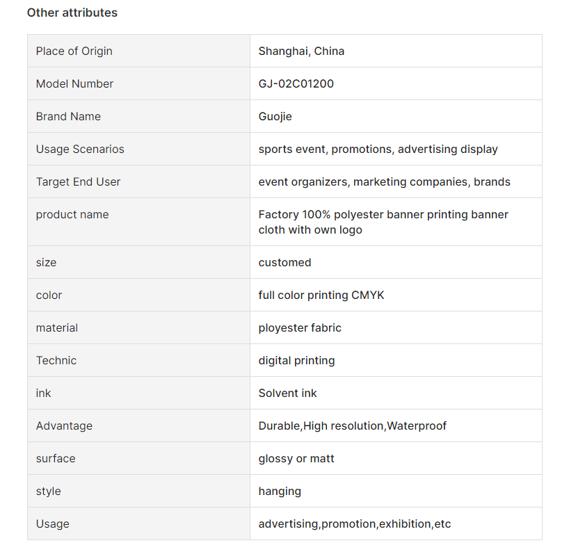Select the "advertising,promotion,exhibition,etc" usage value
585x552 pixels.
pos(354,523)
